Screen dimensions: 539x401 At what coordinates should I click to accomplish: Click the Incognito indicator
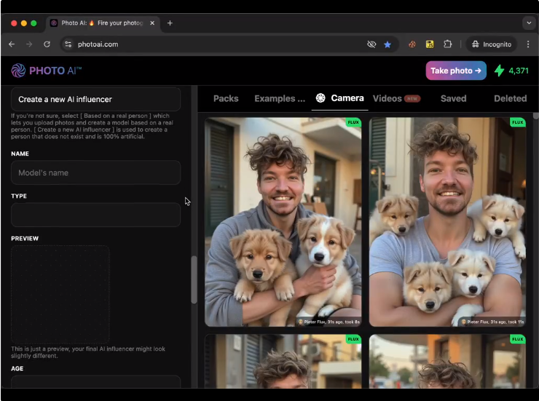point(491,44)
